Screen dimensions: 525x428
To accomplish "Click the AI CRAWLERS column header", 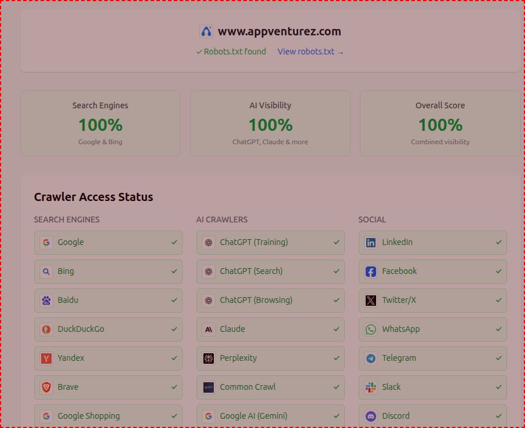I will tap(222, 220).
